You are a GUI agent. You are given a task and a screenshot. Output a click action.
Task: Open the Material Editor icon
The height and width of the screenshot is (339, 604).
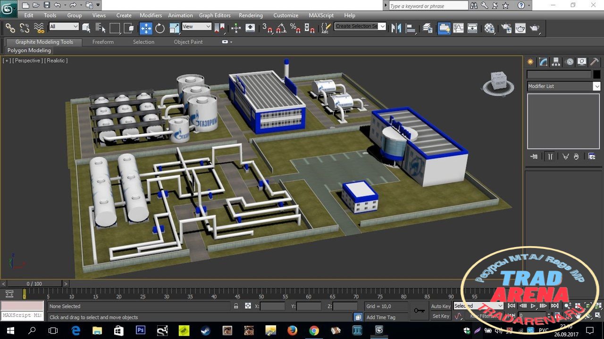click(x=489, y=28)
